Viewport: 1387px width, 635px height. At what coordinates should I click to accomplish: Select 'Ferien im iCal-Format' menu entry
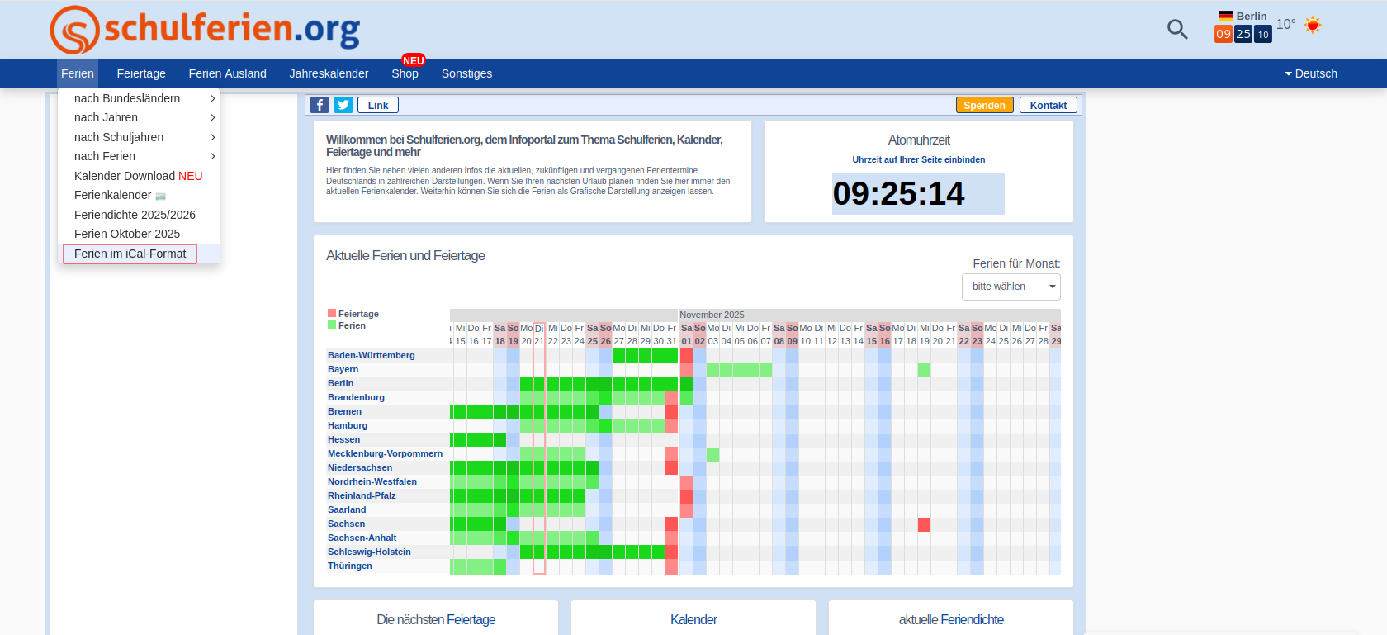(x=130, y=254)
